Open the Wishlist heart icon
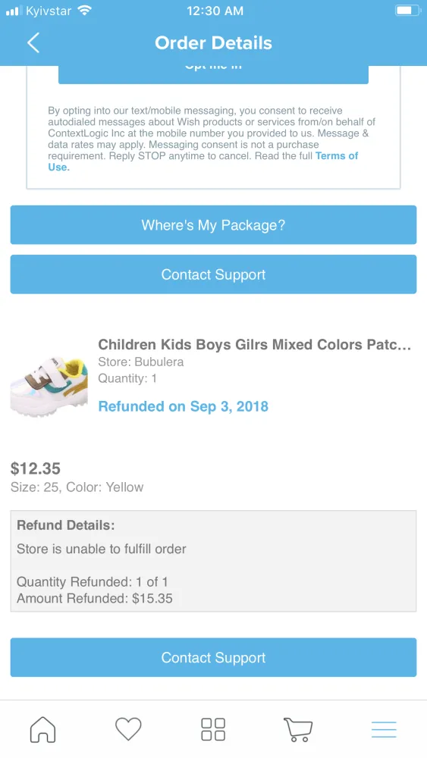427x758 pixels. (x=128, y=729)
